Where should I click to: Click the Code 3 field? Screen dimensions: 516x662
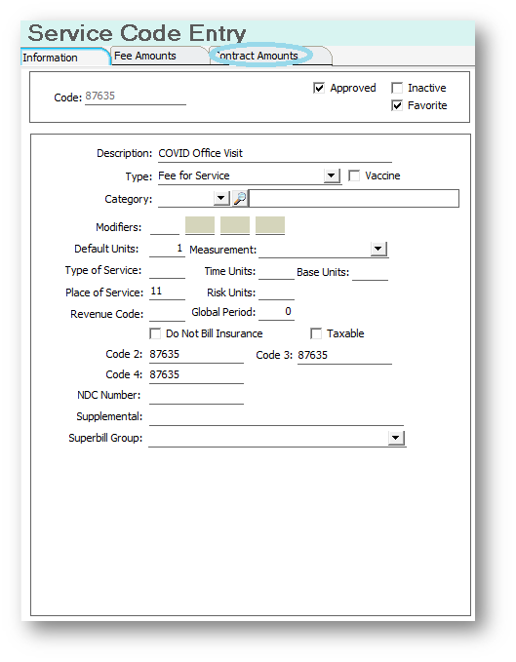click(x=344, y=356)
